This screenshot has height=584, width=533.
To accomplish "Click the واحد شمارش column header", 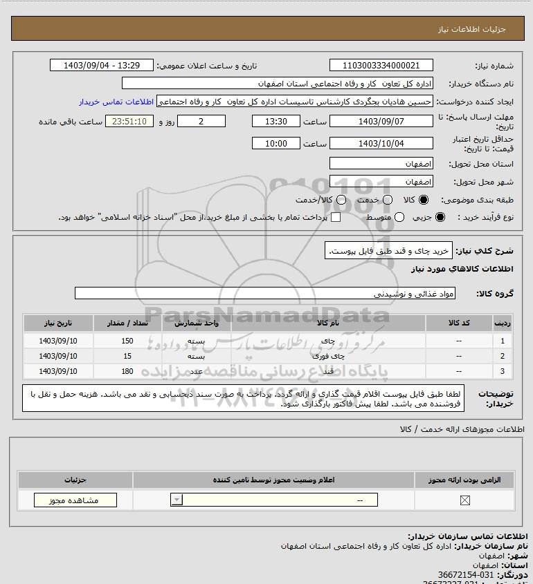I will [197, 323].
